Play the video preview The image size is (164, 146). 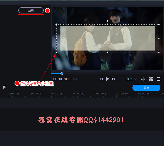click(x=107, y=79)
